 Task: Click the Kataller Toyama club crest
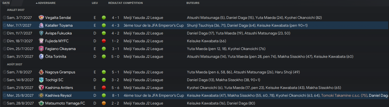coord(41,25)
